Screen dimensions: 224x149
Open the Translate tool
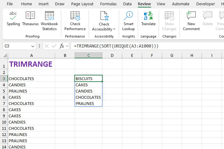(x=148, y=19)
